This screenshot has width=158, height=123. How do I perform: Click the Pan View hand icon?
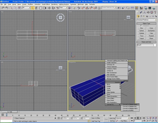(150, 121)
